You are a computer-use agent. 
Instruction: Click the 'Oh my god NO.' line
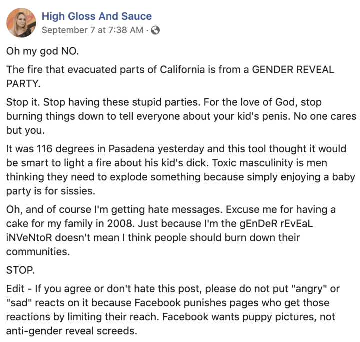pyautogui.click(x=42, y=51)
